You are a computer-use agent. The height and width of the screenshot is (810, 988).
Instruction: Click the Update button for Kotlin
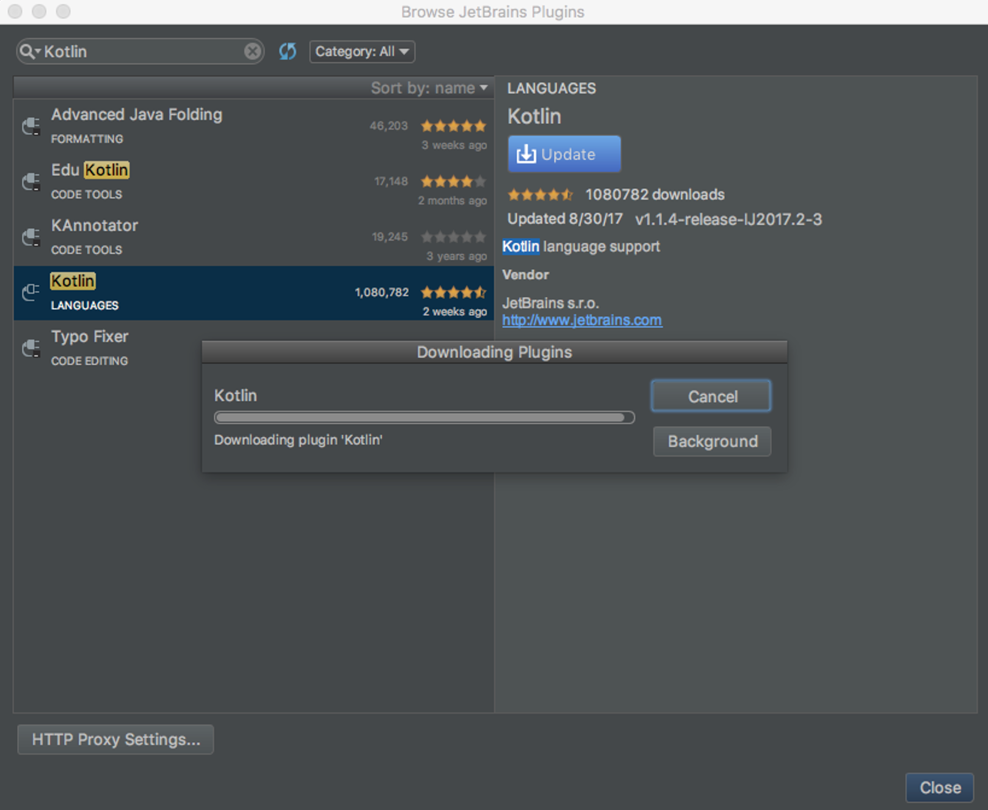(564, 154)
